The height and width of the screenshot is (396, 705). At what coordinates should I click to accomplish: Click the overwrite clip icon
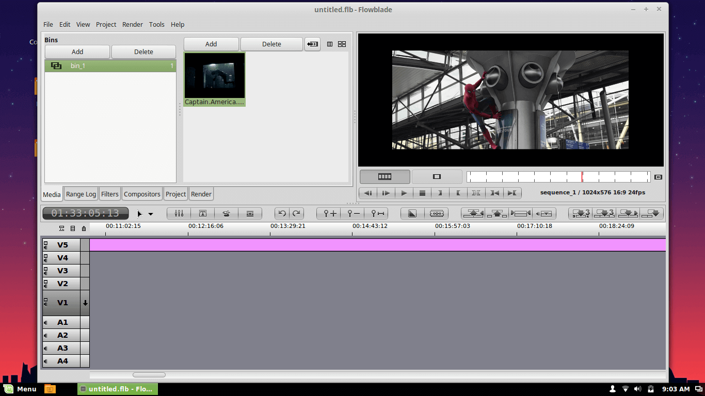pyautogui.click(x=604, y=213)
